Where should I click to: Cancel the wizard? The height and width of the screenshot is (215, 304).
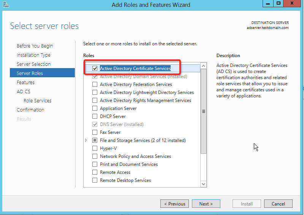coord(278,204)
